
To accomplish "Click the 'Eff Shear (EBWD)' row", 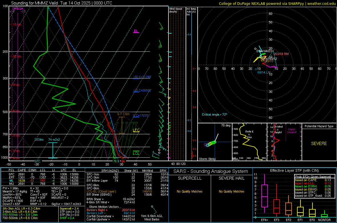I will [x=127, y=195].
